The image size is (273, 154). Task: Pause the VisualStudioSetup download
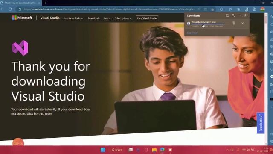coord(234,23)
